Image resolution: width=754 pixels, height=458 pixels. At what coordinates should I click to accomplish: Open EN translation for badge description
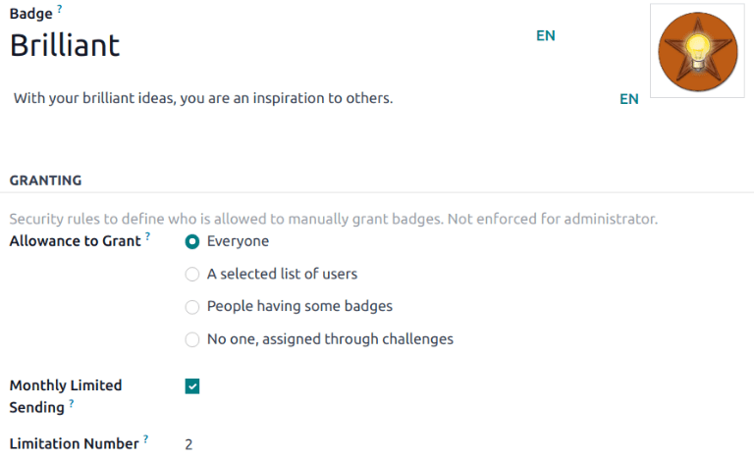[x=629, y=99]
